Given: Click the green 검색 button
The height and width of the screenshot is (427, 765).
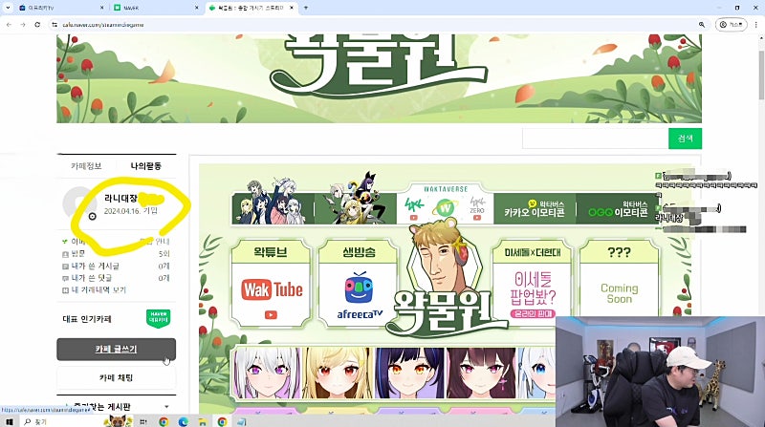Looking at the screenshot, I should point(685,139).
